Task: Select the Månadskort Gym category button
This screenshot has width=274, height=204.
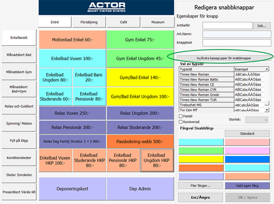Action: tap(19, 72)
